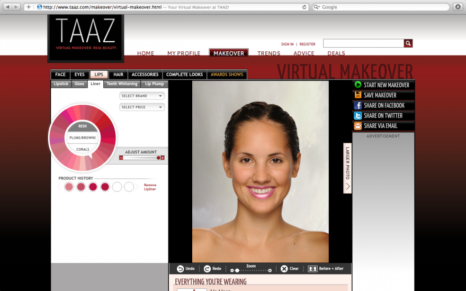Switch to the Gloss sub-tab
466x291 pixels.
click(79, 84)
